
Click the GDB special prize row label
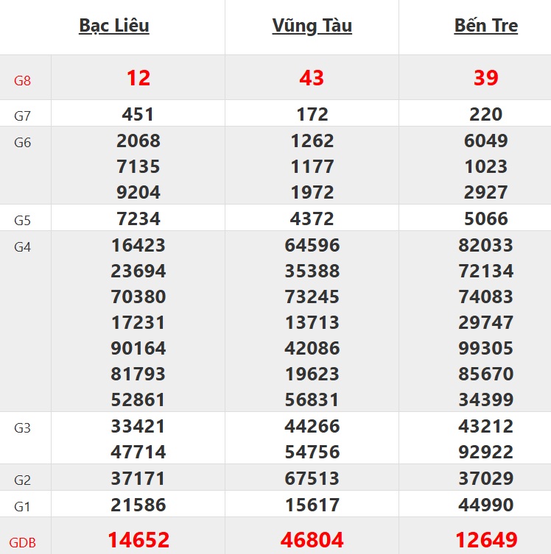click(23, 543)
